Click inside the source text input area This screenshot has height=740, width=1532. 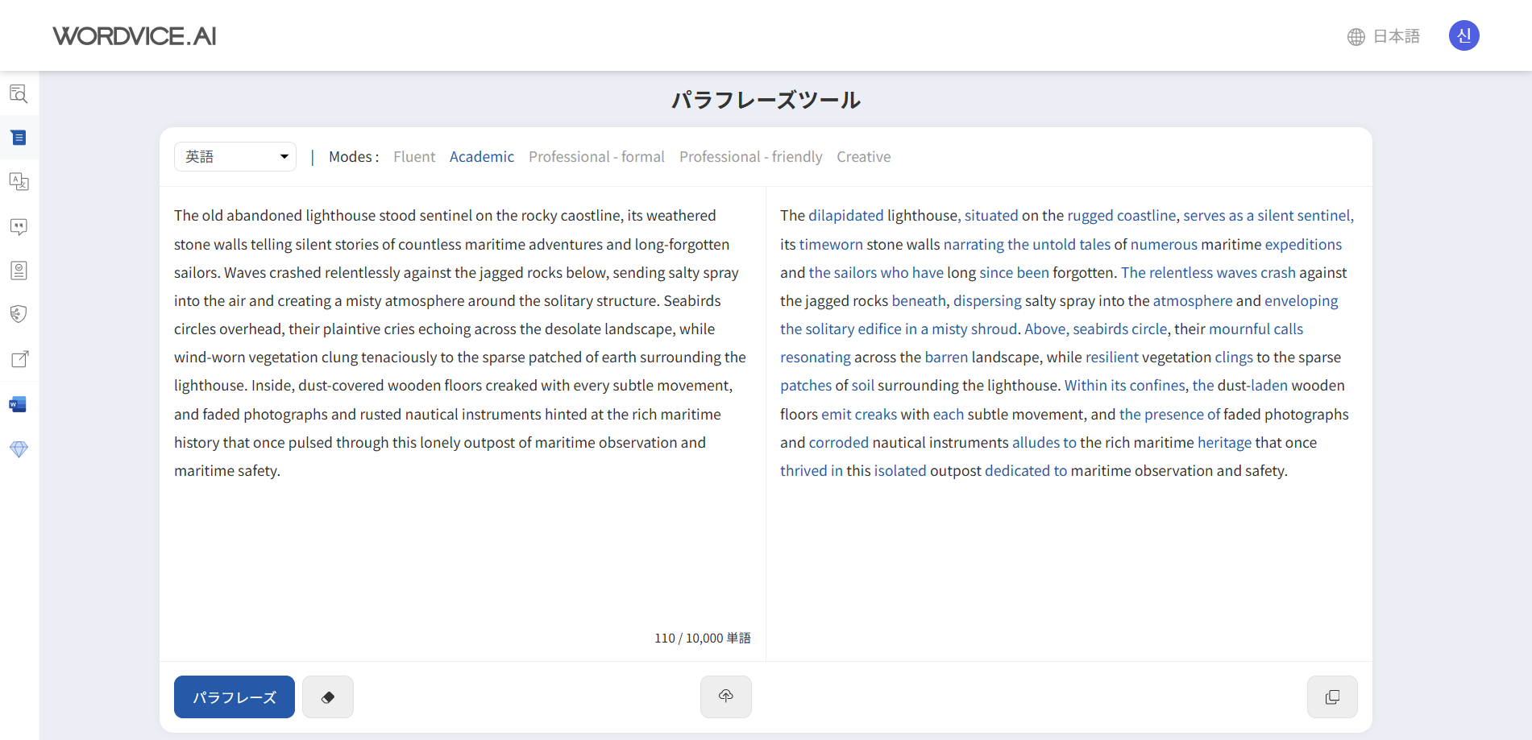(459, 362)
